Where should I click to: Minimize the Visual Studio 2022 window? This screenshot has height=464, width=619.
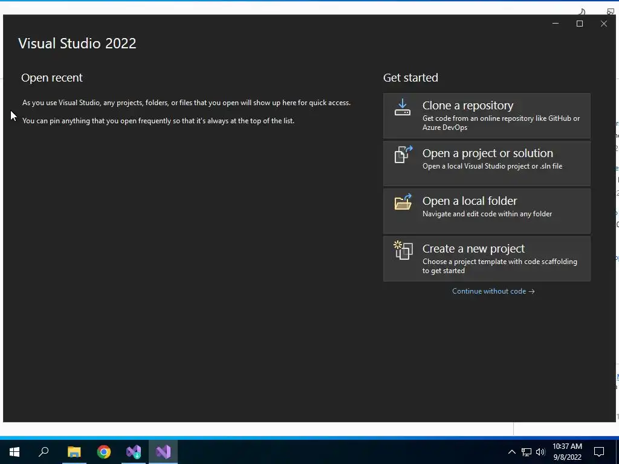coord(556,24)
